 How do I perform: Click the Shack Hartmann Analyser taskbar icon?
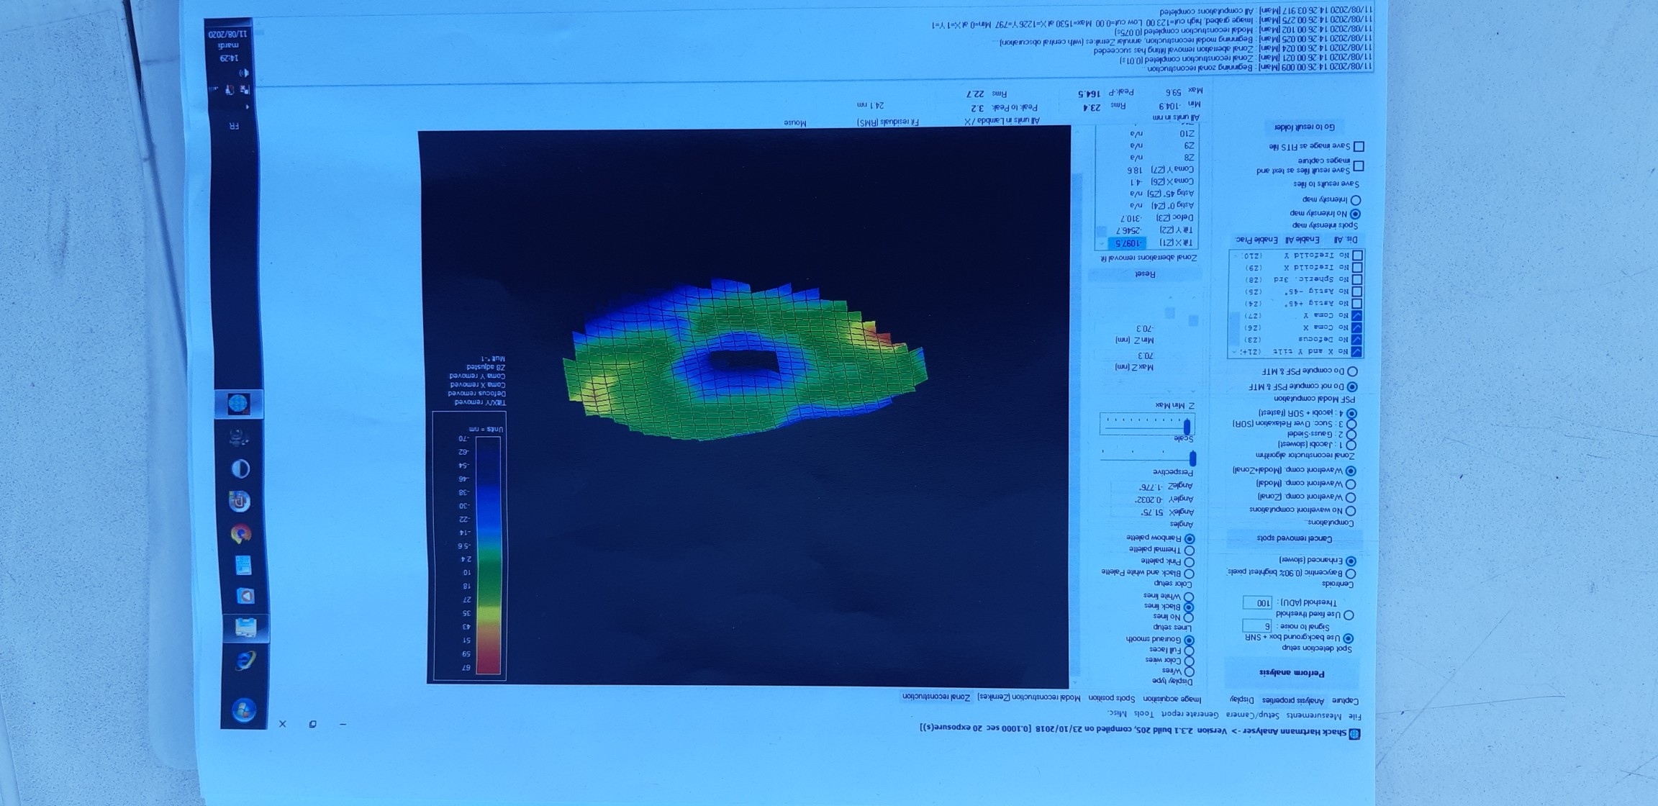coord(239,404)
